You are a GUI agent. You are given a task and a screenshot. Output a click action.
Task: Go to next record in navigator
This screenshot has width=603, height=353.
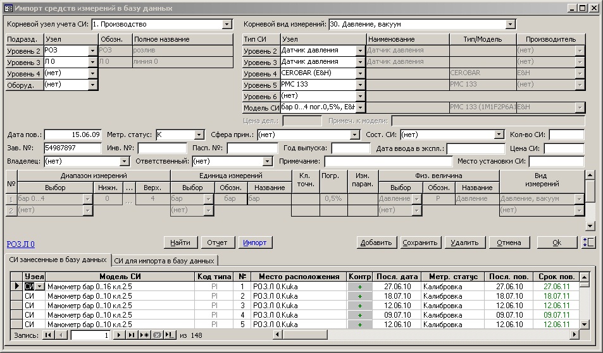click(x=118, y=335)
